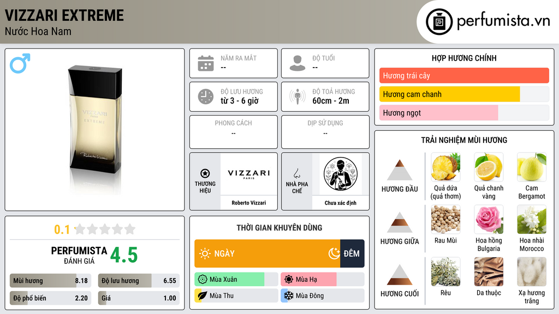Click the nose icon for Nhà pha chế
This screenshot has height=314, width=559.
[x=296, y=173]
